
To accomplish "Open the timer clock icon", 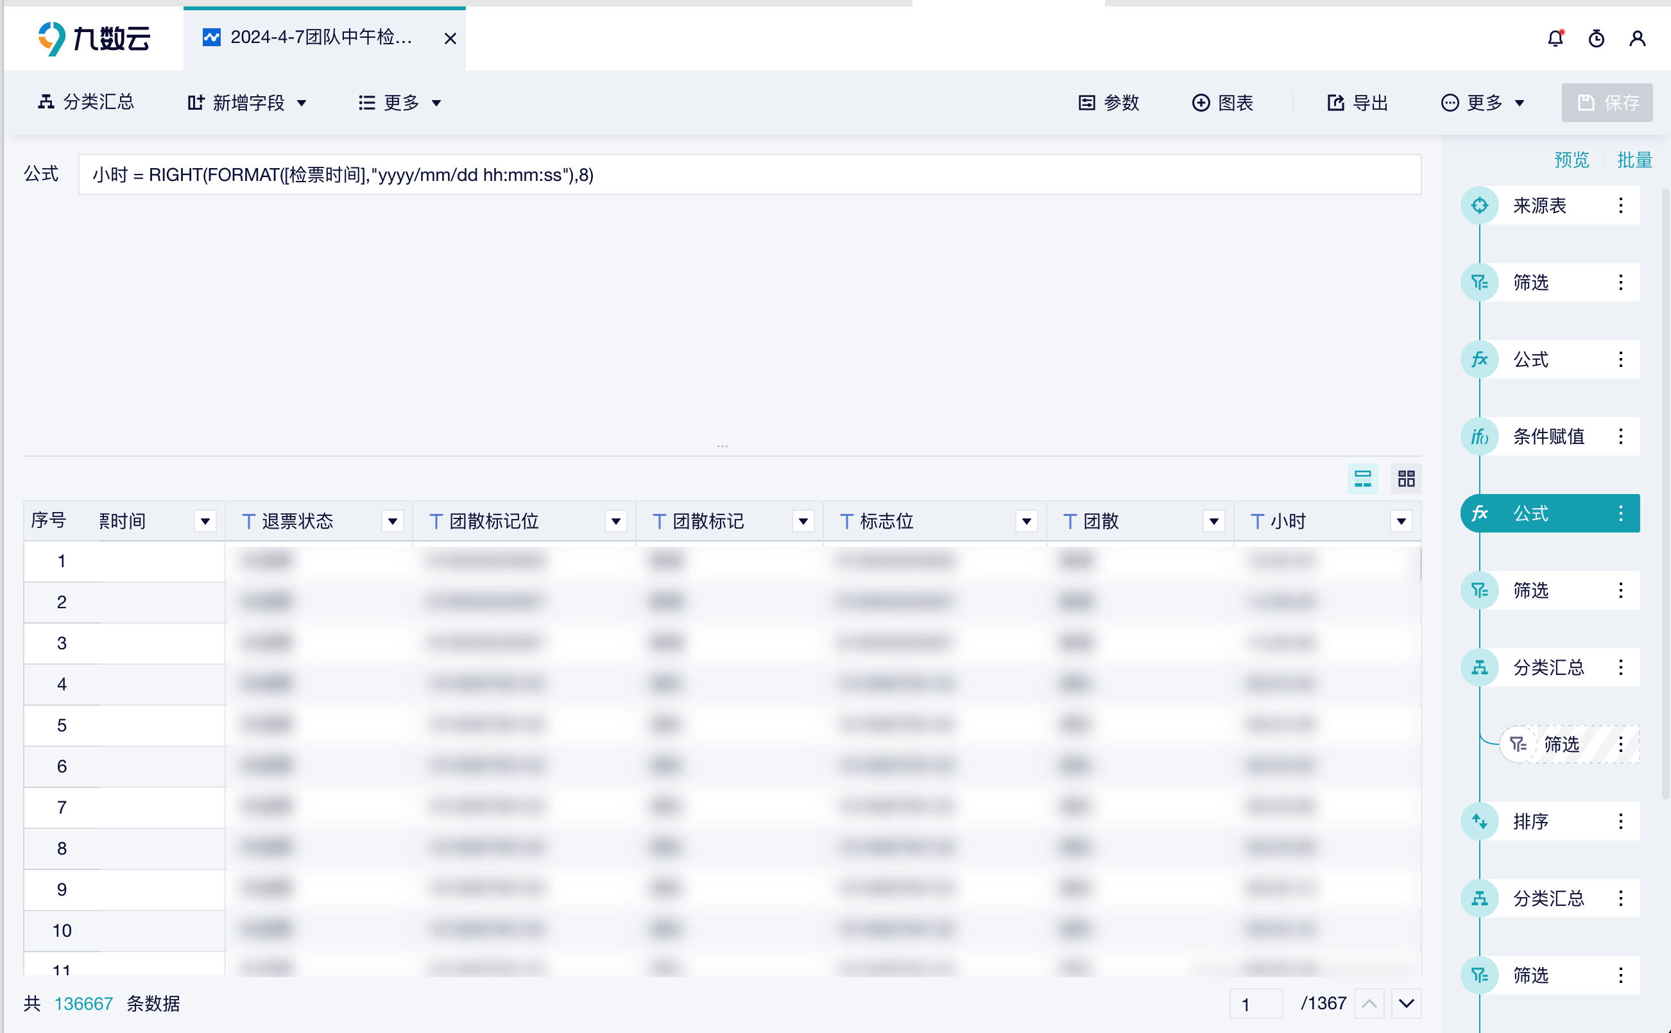I will tap(1596, 38).
